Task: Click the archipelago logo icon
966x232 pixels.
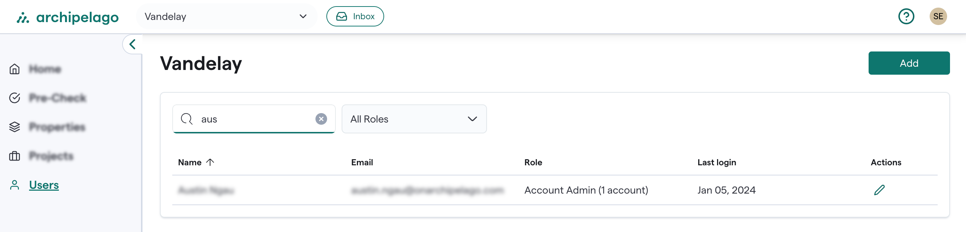Action: 23,16
